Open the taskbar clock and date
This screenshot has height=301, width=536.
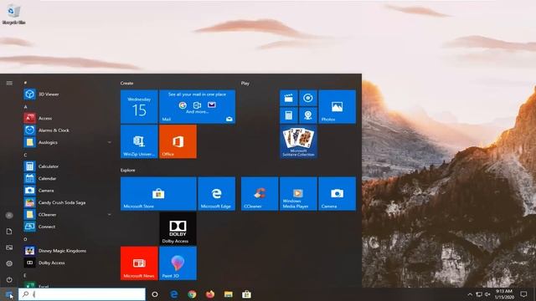pos(504,294)
